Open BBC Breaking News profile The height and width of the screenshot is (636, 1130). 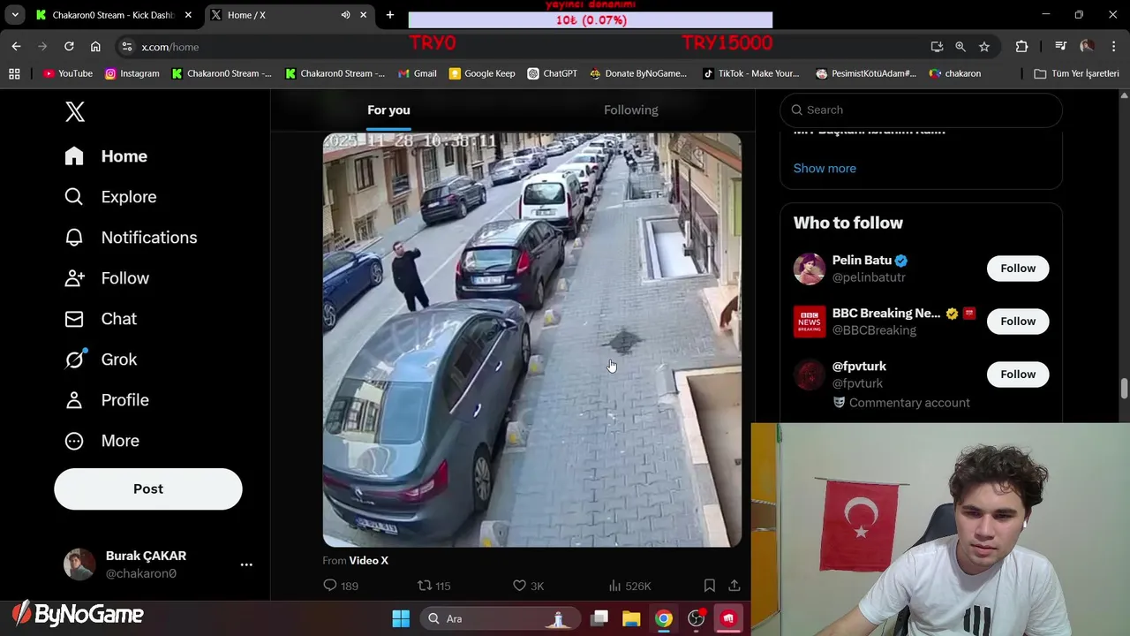point(886,314)
